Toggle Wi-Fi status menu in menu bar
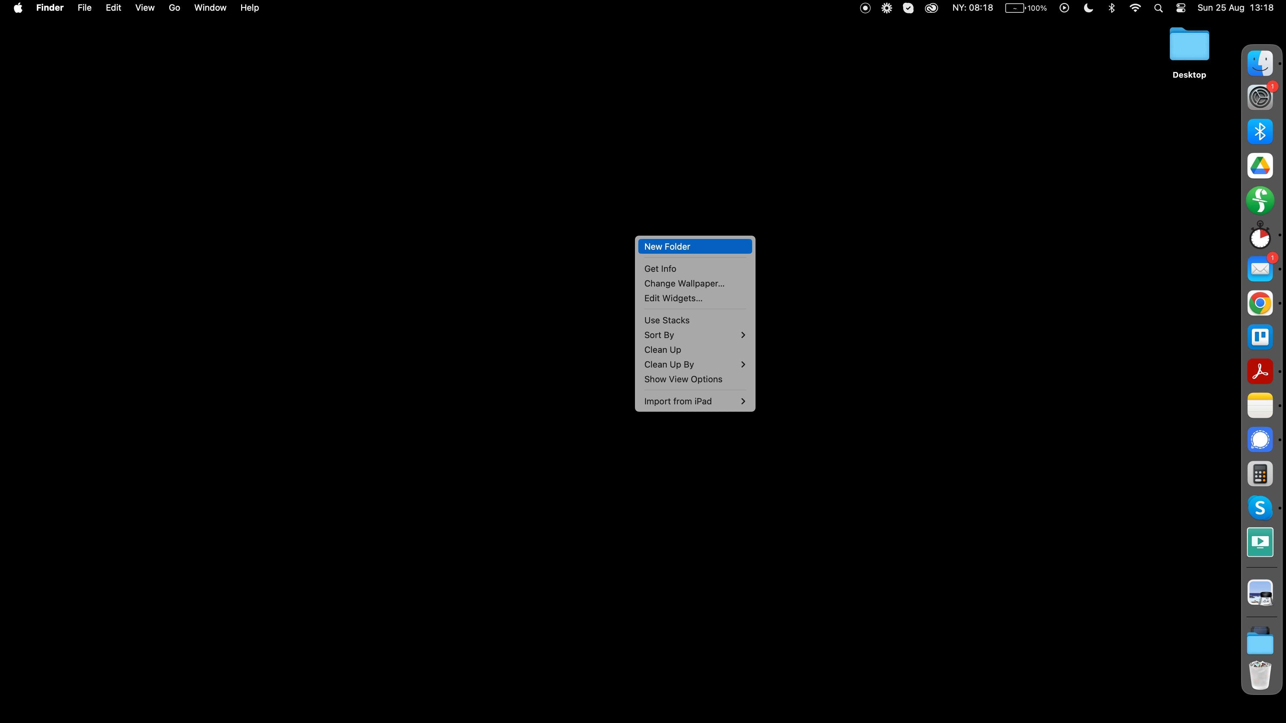The height and width of the screenshot is (723, 1286). pos(1135,8)
